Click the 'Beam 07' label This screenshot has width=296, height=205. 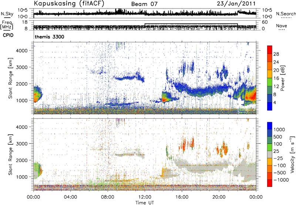[x=144, y=4]
